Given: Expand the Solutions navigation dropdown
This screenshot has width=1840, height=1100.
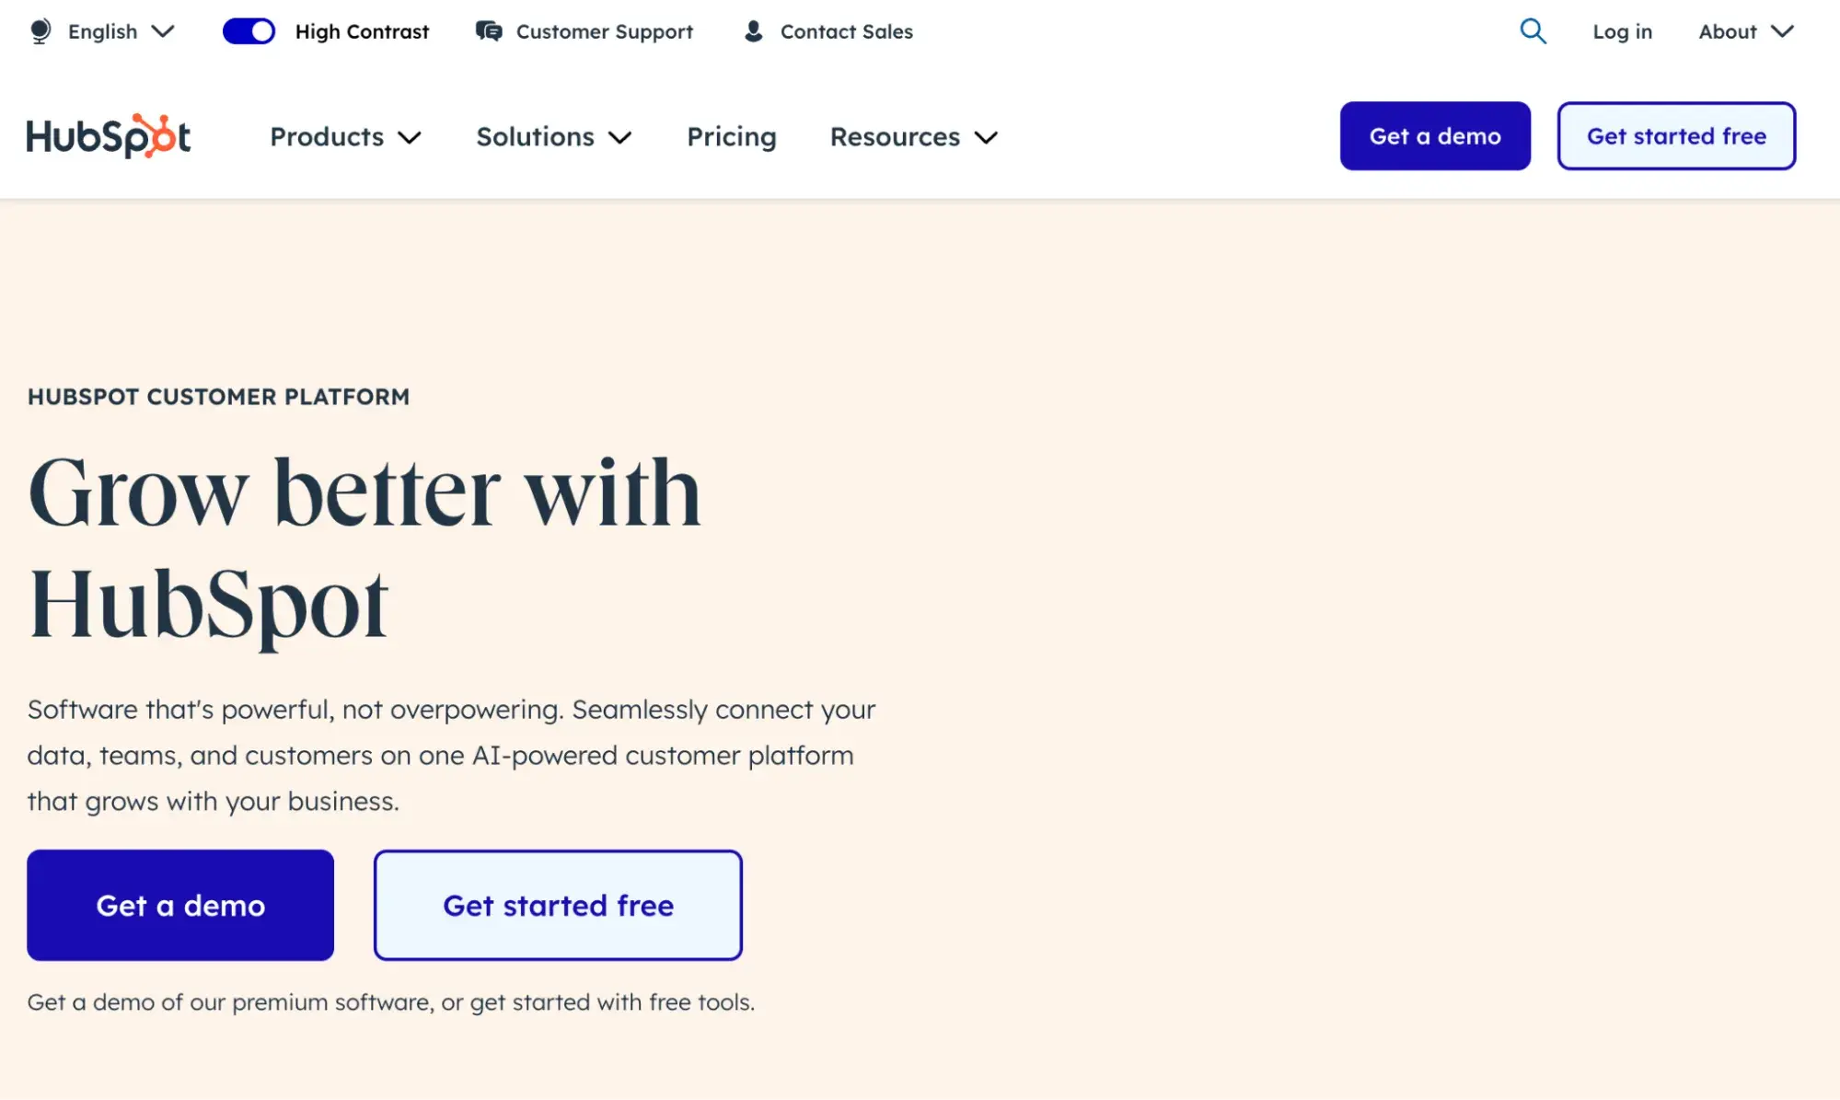Looking at the screenshot, I should pos(552,136).
